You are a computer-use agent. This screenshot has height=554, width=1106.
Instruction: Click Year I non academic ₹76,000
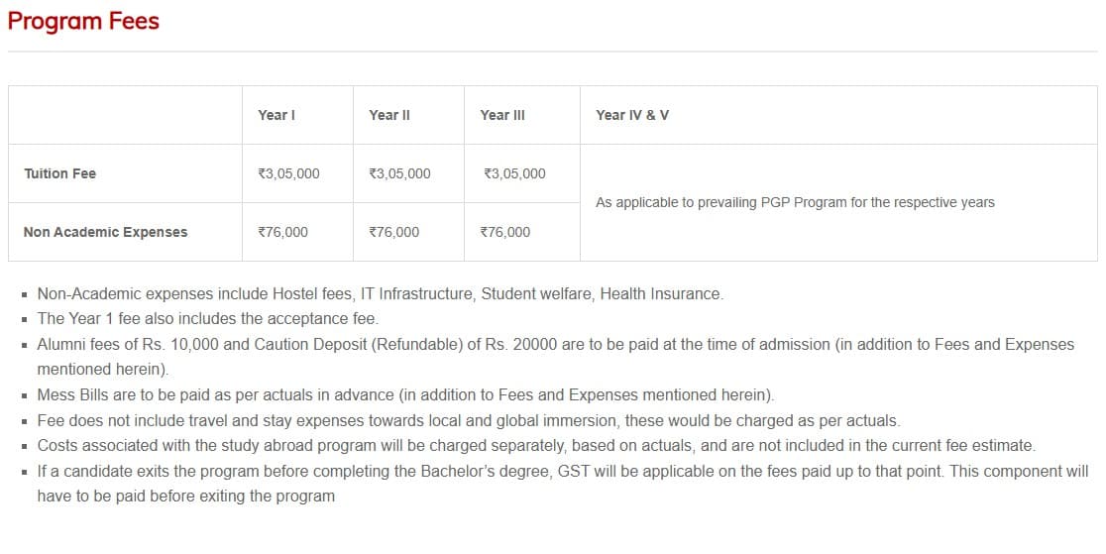[x=281, y=232]
